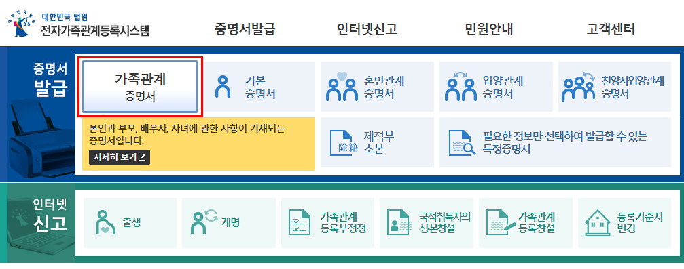The height and width of the screenshot is (269, 684).
Task: Click the 개명 person refresh icon
Action: coord(204,222)
